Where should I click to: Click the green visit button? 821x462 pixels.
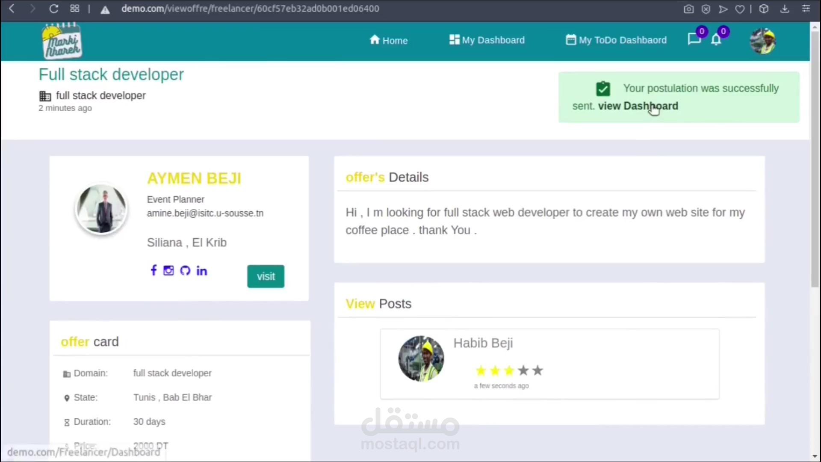(266, 276)
